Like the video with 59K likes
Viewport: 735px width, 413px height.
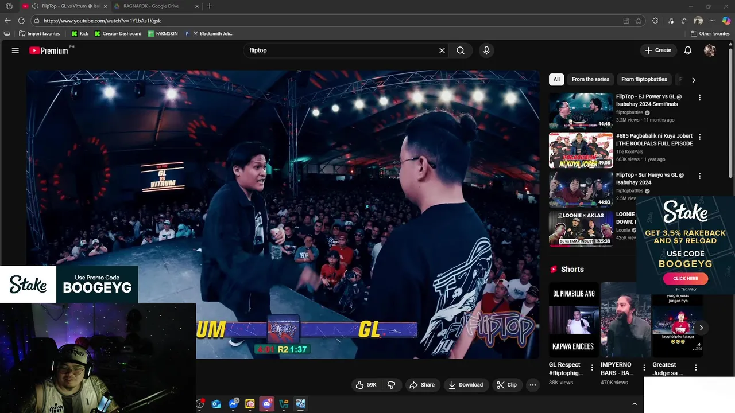coord(366,385)
